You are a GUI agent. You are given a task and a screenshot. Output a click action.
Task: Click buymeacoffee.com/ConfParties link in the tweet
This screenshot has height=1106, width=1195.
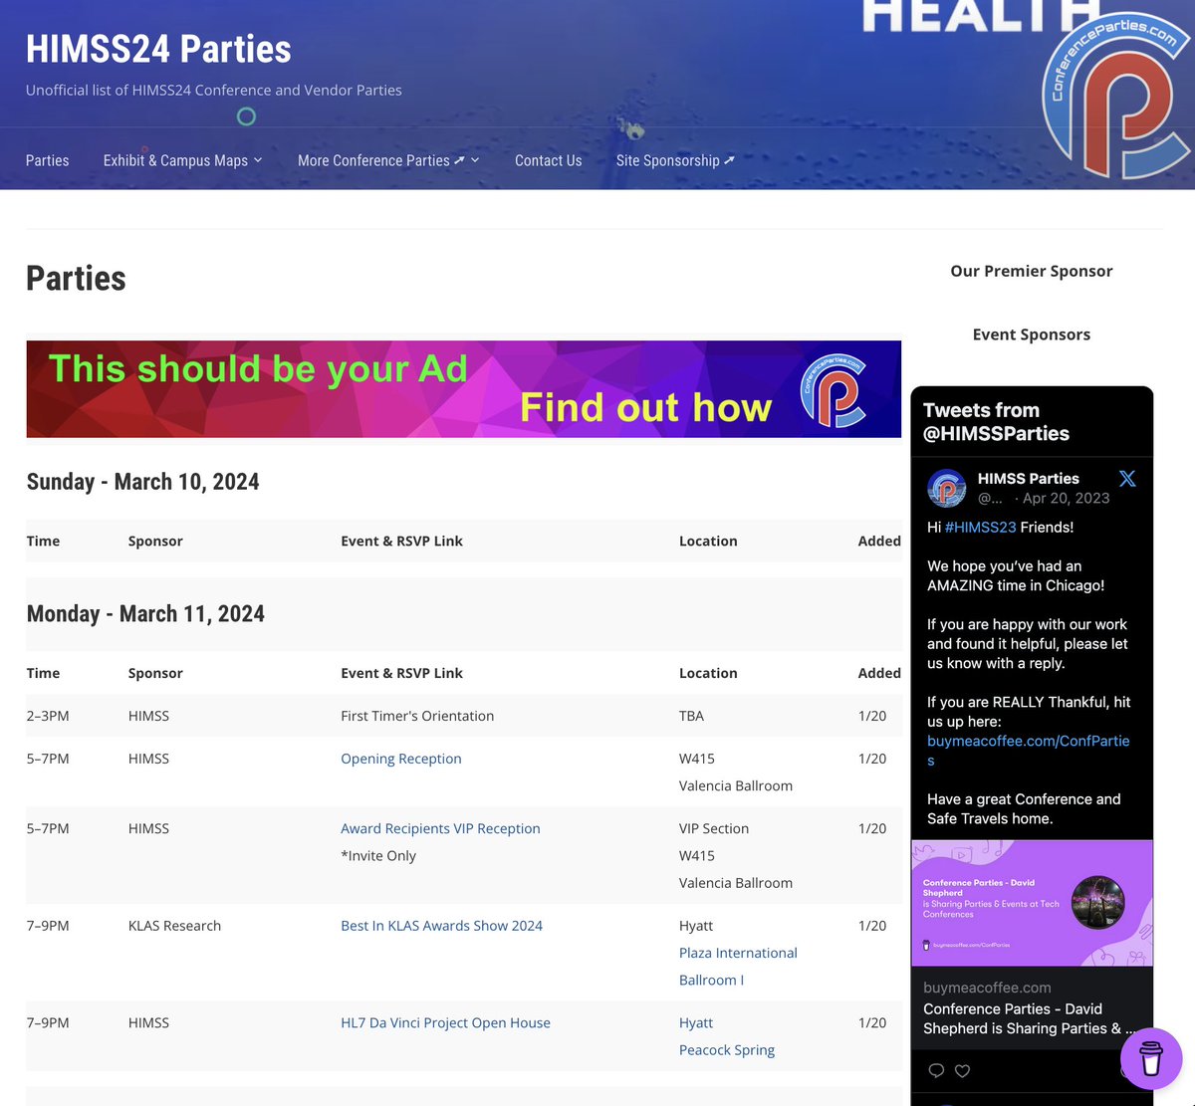click(x=1028, y=741)
